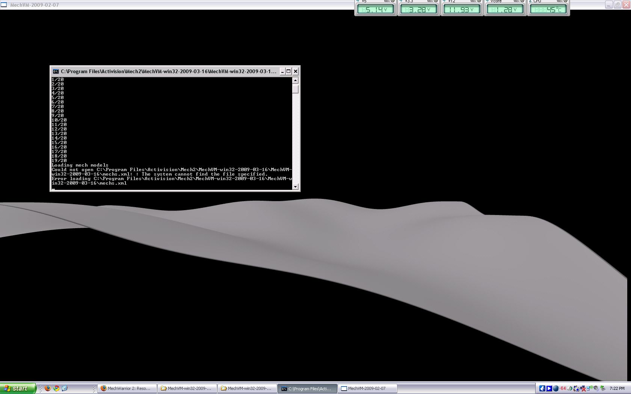Click the console vertical scrollbar thumb
The width and height of the screenshot is (631, 394).
point(295,89)
